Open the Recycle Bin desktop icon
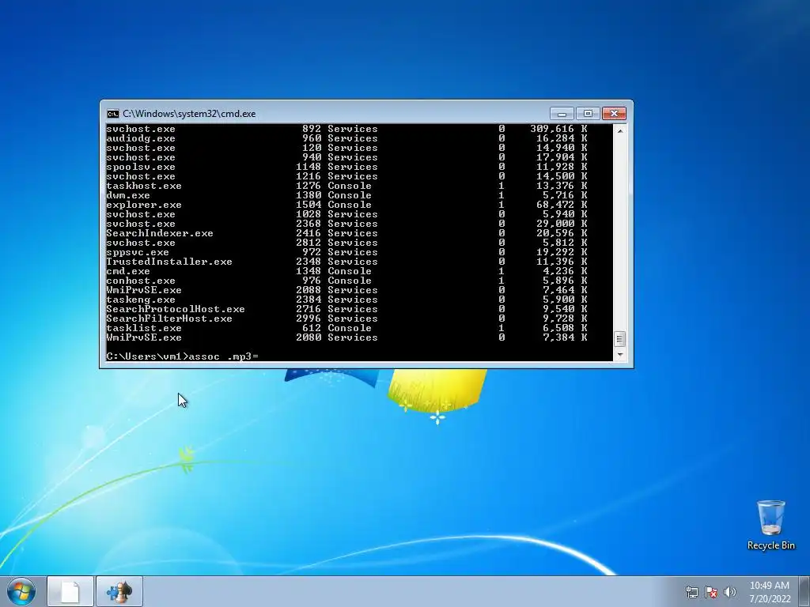 pos(770,525)
